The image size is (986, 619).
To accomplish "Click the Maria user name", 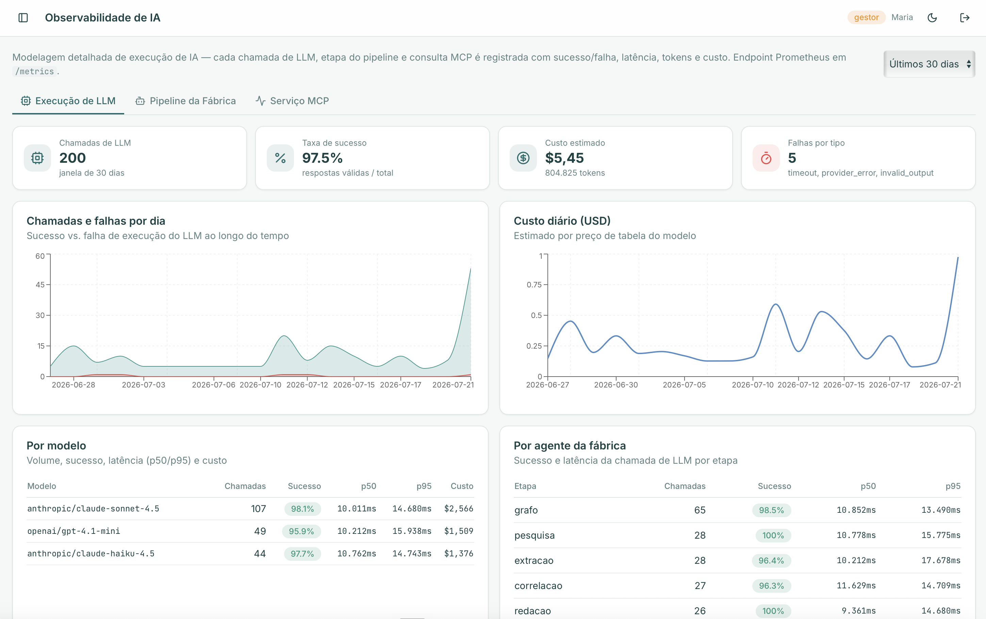I will click(x=902, y=17).
